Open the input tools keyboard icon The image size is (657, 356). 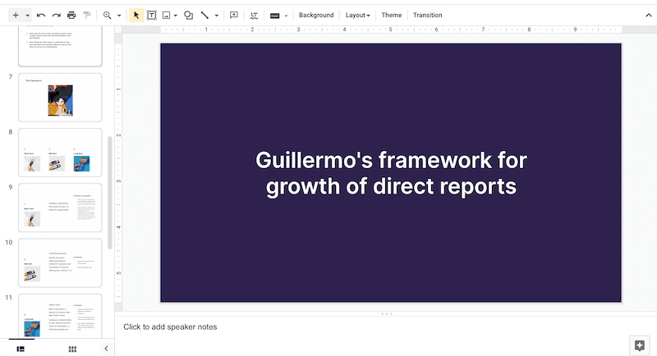pos(275,16)
